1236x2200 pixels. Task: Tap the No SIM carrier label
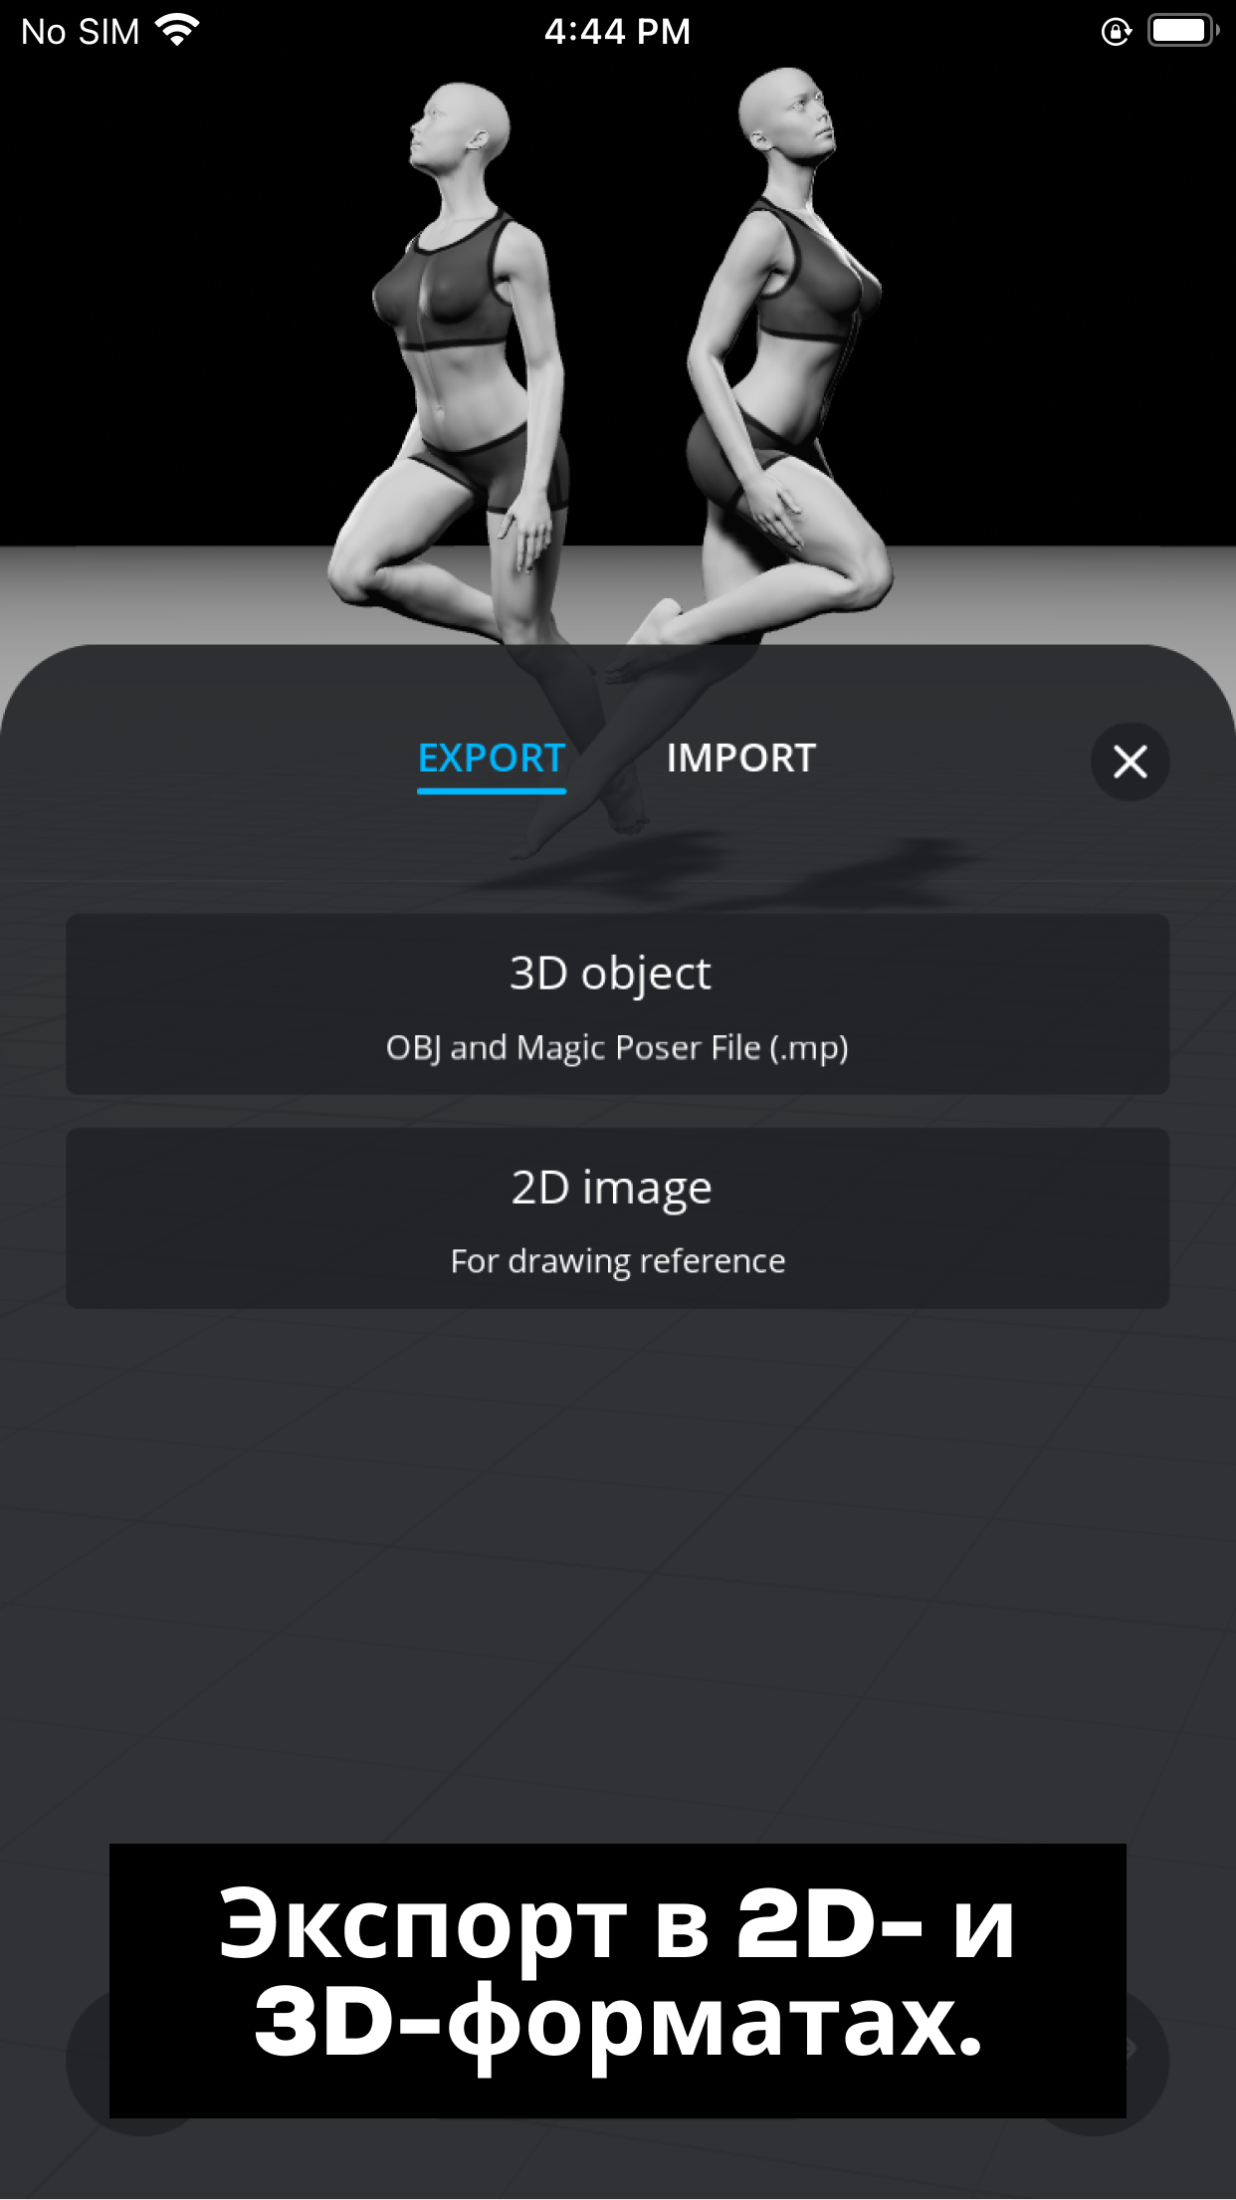point(81,32)
